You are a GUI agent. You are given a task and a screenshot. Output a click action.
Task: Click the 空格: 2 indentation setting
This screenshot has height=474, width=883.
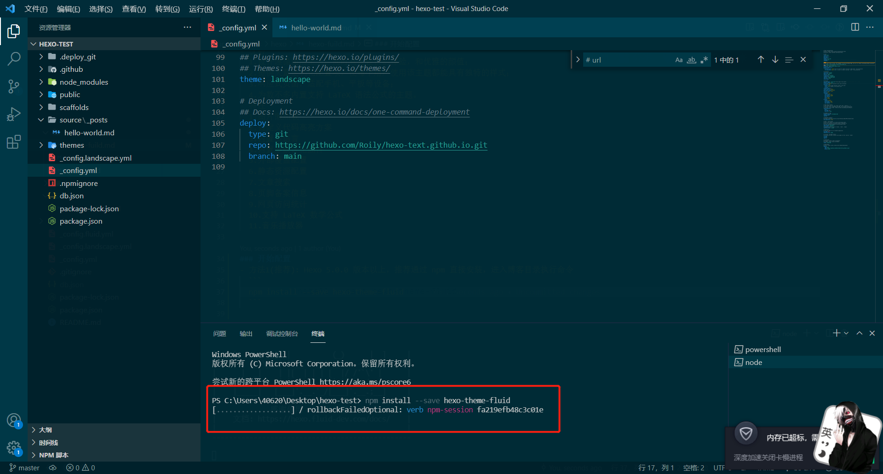point(694,468)
